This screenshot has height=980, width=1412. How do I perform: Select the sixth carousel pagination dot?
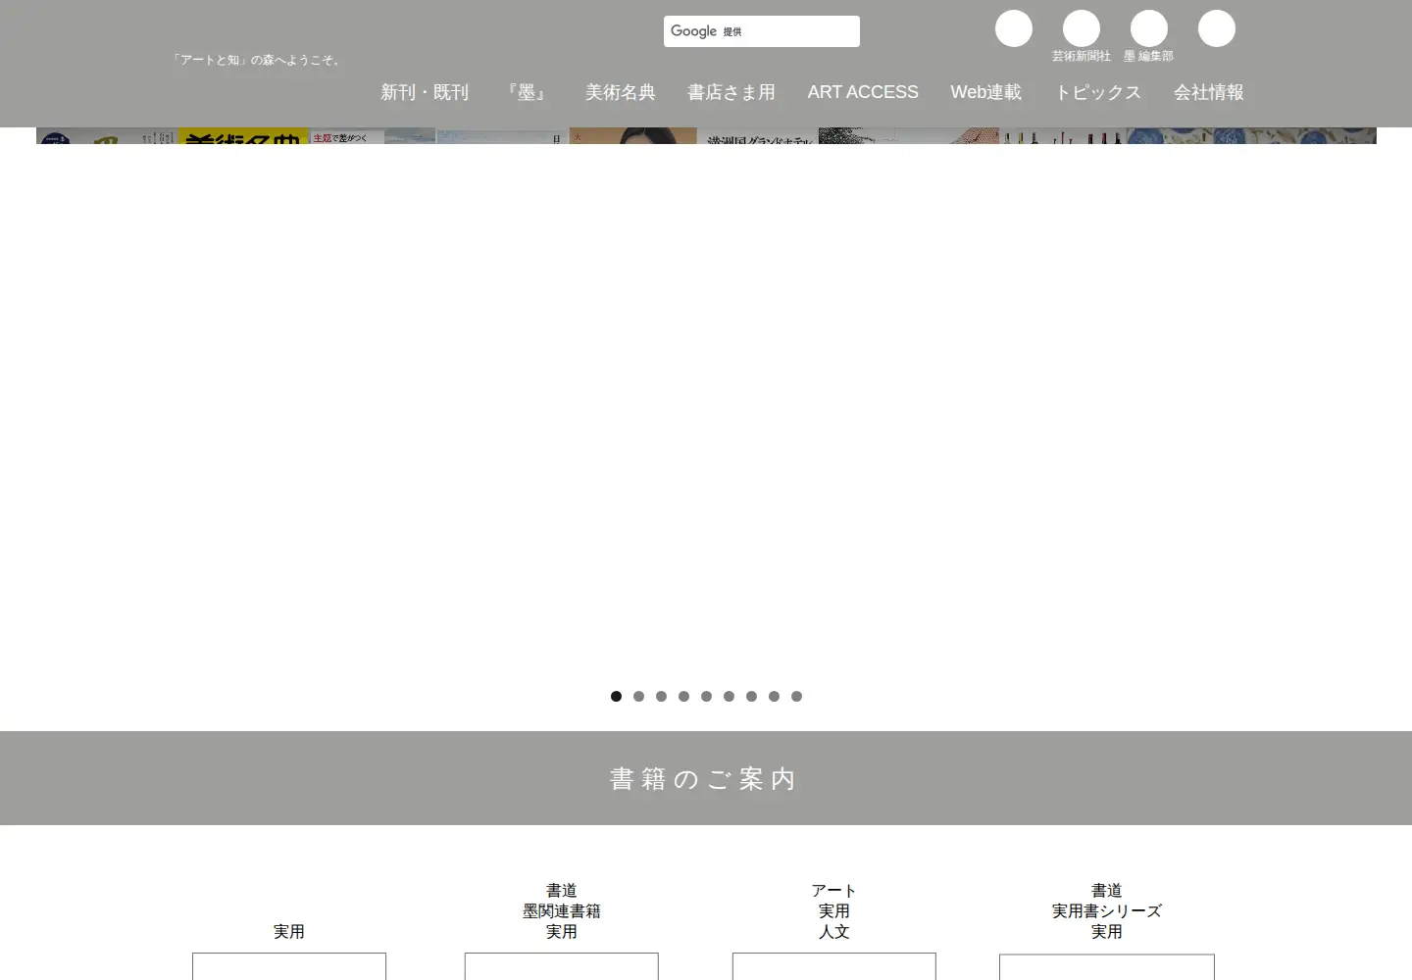click(x=729, y=696)
